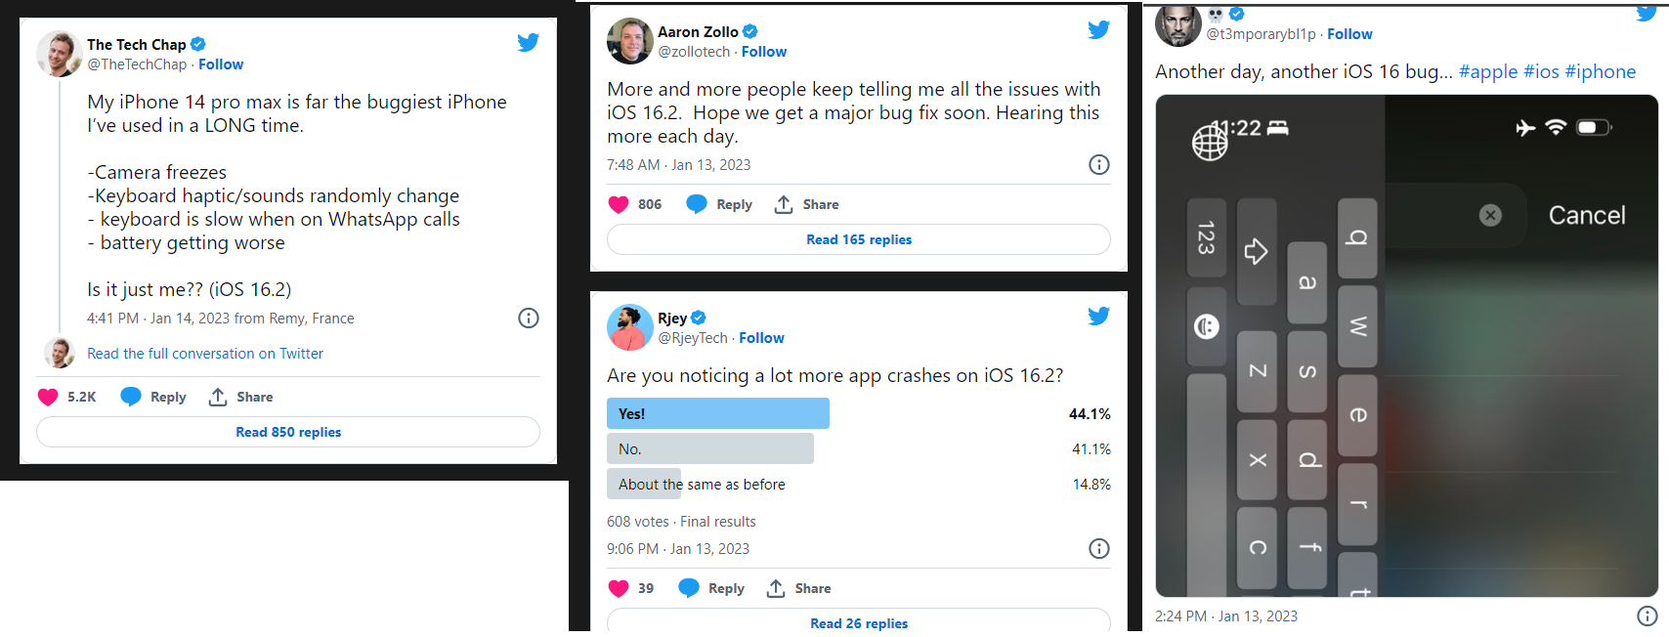Screen dimensions: 1669x637
Task: Select the "Yes!" poll option
Action: 717,414
